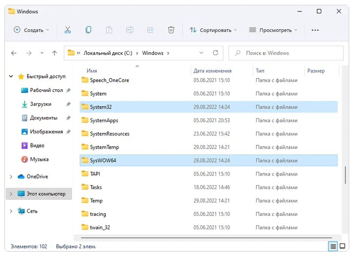Click the folder icon in address bar
This screenshot has height=256, width=354.
(71, 53)
